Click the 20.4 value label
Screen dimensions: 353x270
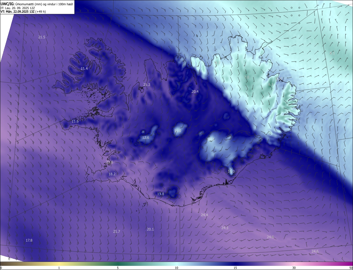click(x=195, y=91)
